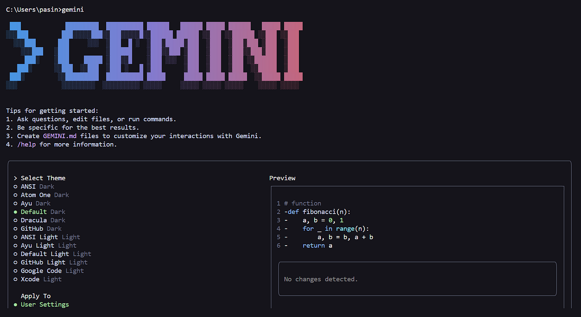Click the 'Tips for getting started:' line
Screen dimensions: 581x317
click(53, 111)
